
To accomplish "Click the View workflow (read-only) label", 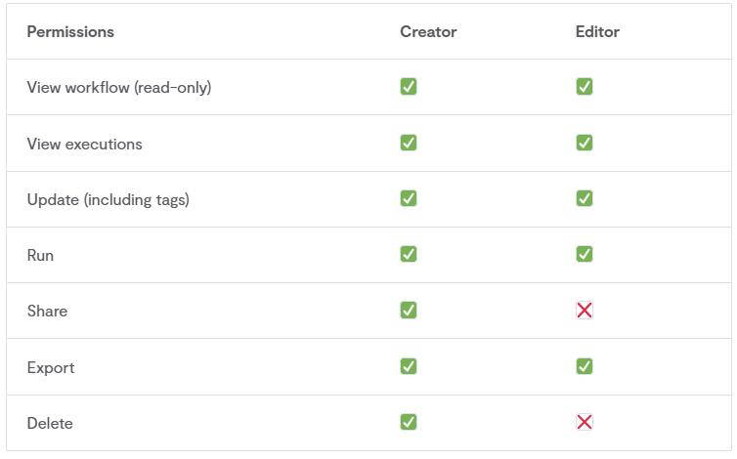I will click(119, 87).
